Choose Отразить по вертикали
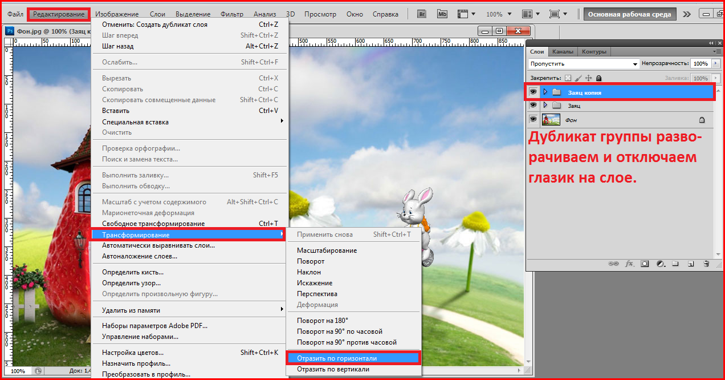This screenshot has height=380, width=725. pyautogui.click(x=353, y=369)
